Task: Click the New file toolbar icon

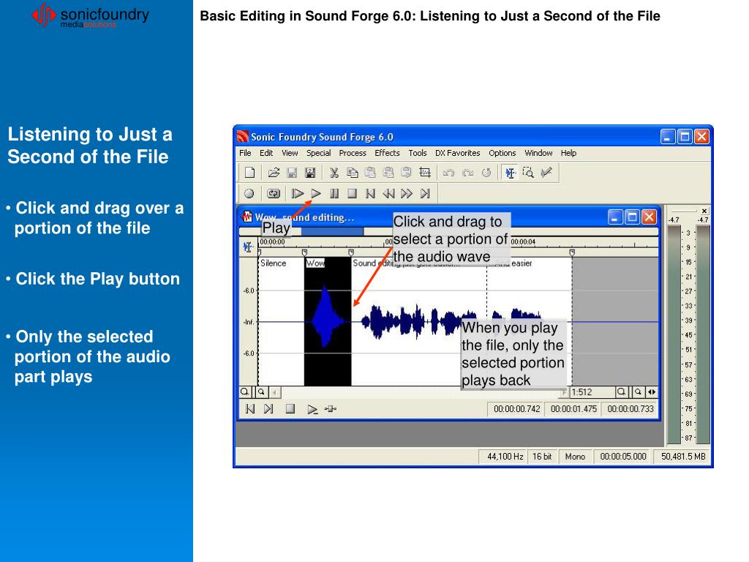Action: pyautogui.click(x=250, y=173)
